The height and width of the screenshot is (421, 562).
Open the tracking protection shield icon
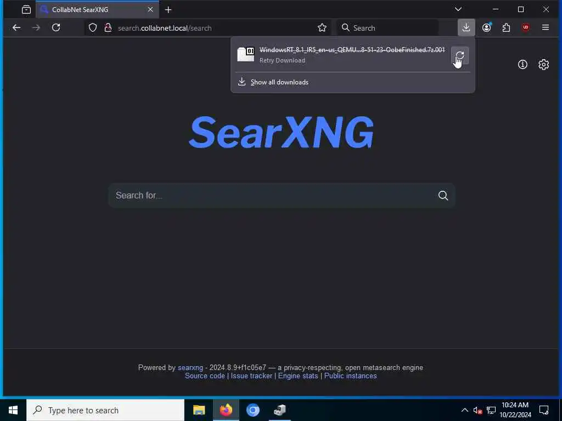[x=93, y=27]
